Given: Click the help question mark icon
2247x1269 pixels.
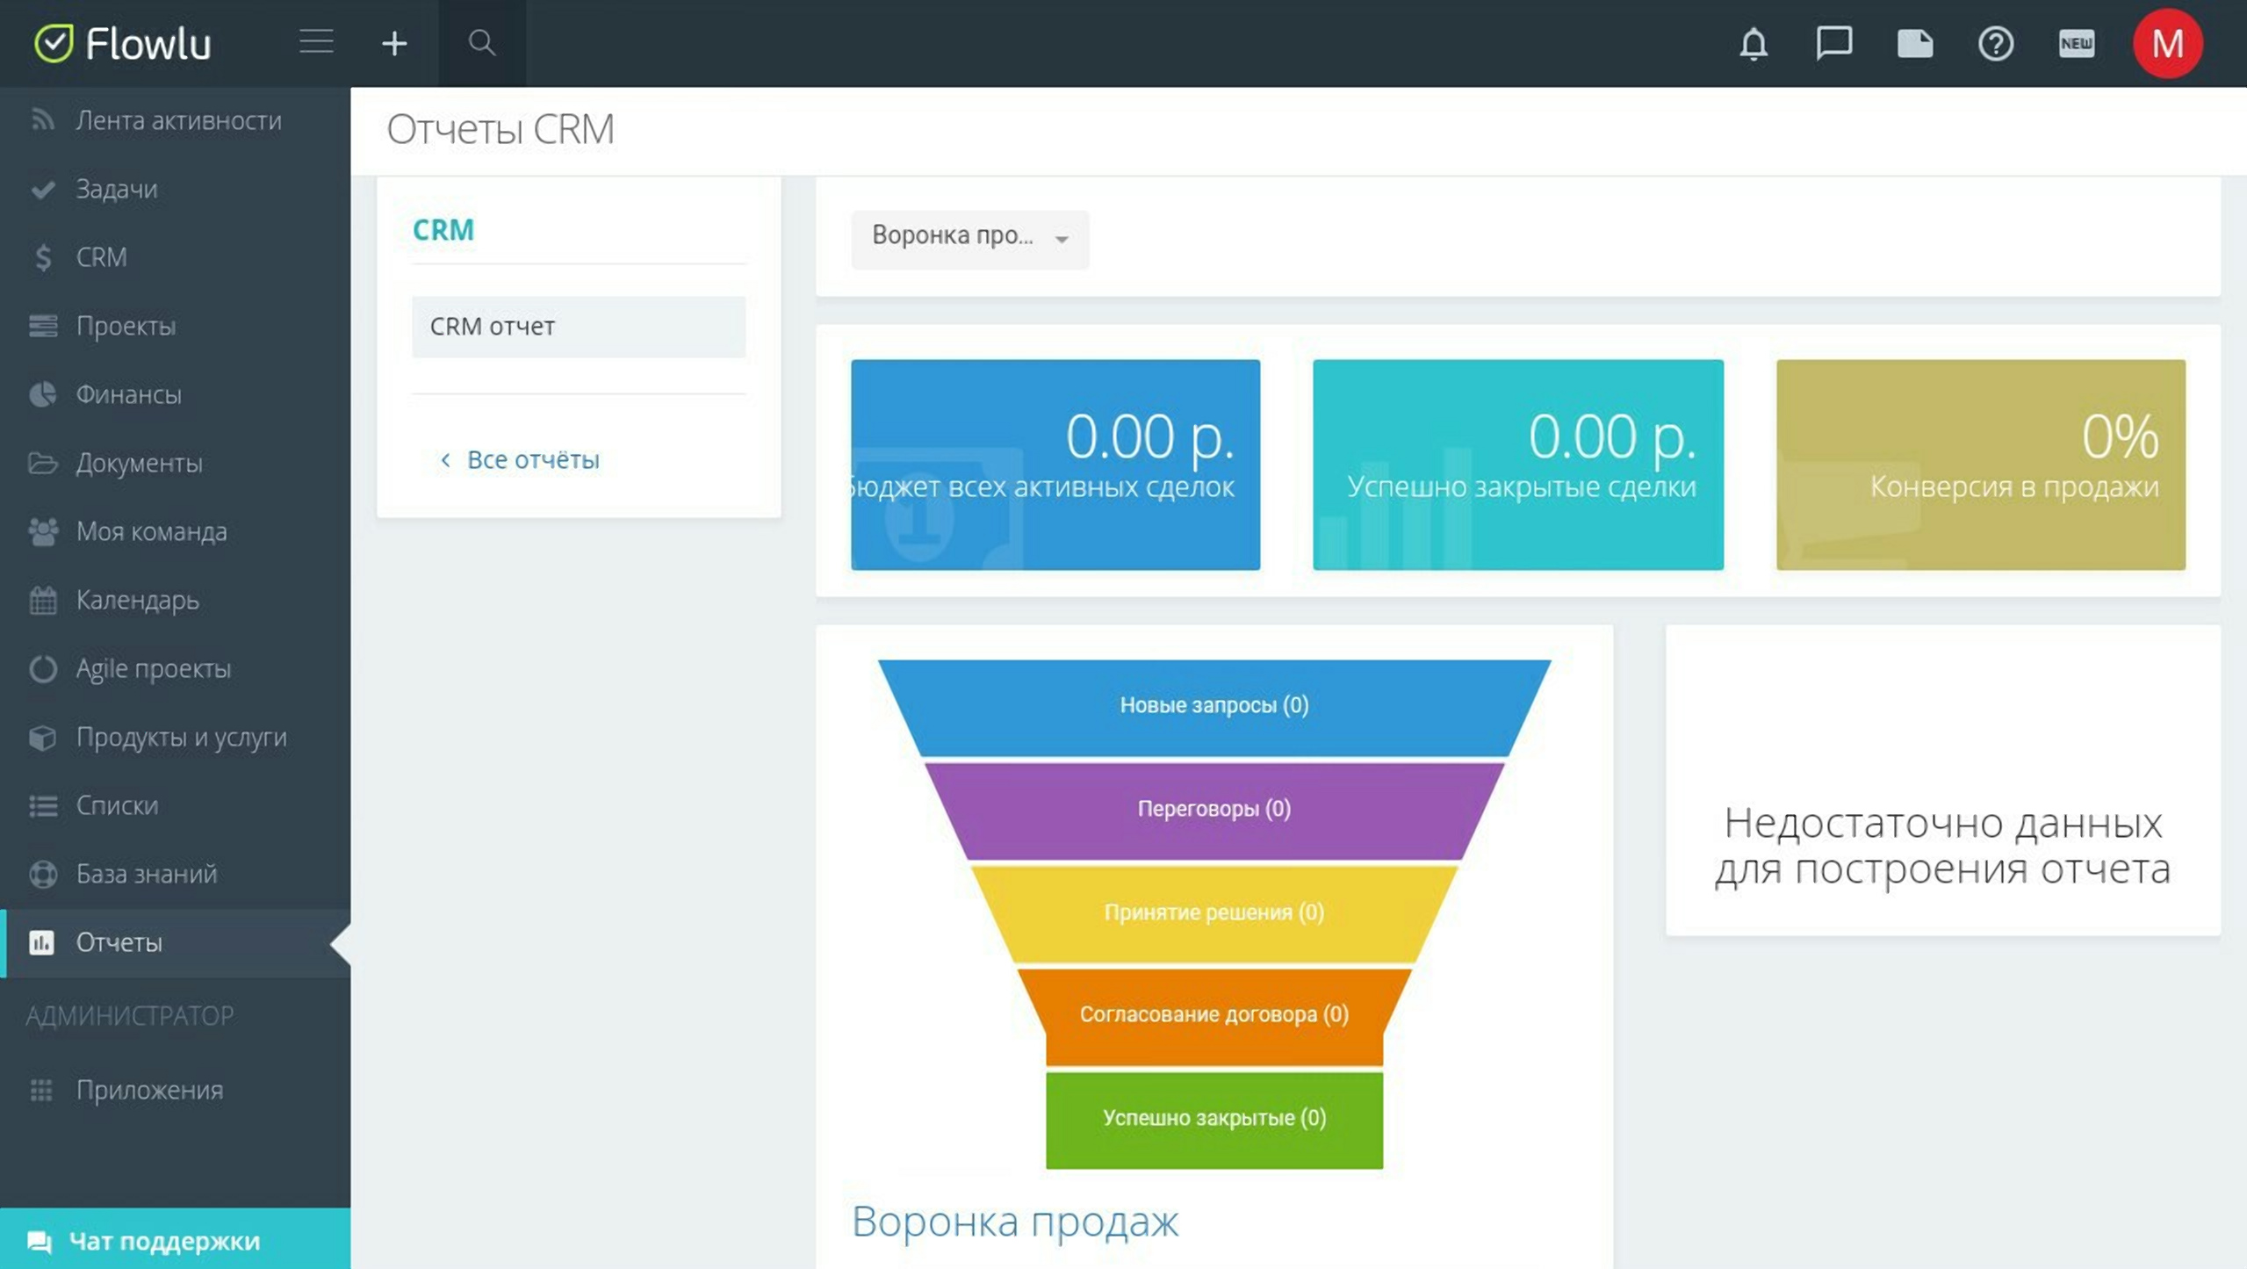Looking at the screenshot, I should [x=1995, y=43].
